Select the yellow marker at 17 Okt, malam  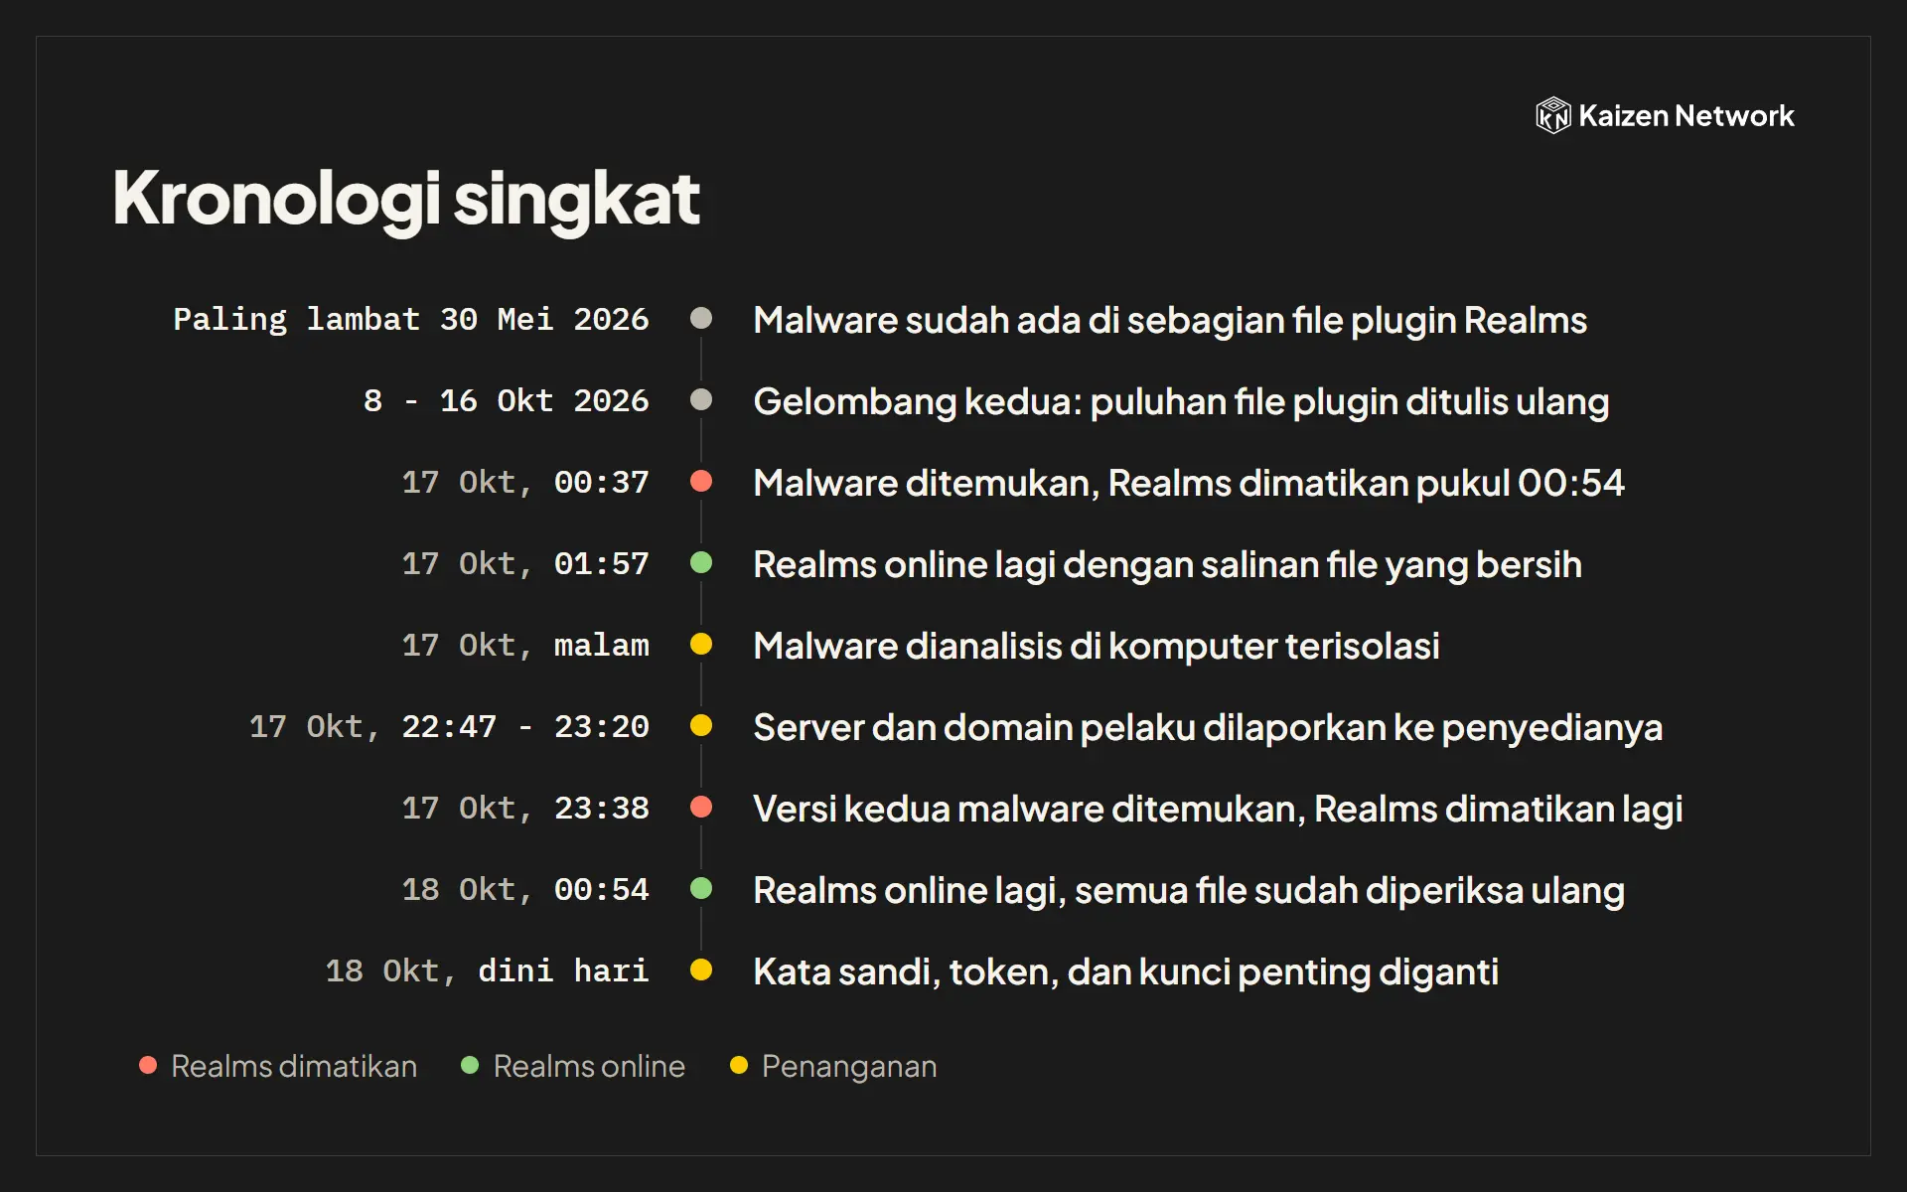coord(701,644)
